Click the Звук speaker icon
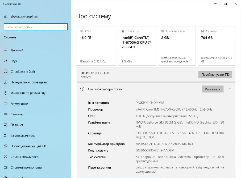 [6, 61]
